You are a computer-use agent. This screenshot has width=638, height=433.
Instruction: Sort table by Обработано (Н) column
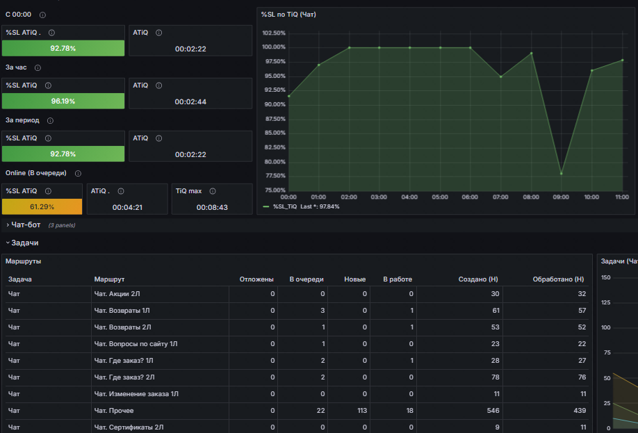click(x=558, y=279)
